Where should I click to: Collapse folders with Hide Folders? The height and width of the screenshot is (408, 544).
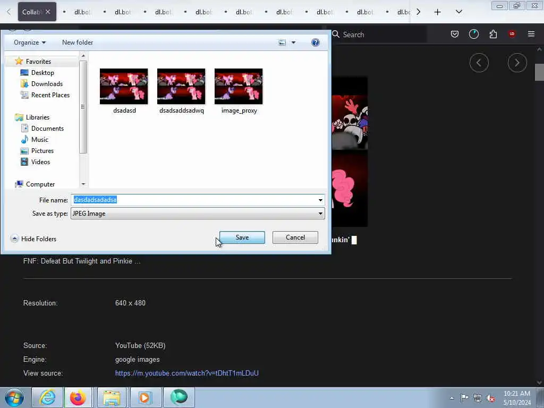click(x=33, y=239)
